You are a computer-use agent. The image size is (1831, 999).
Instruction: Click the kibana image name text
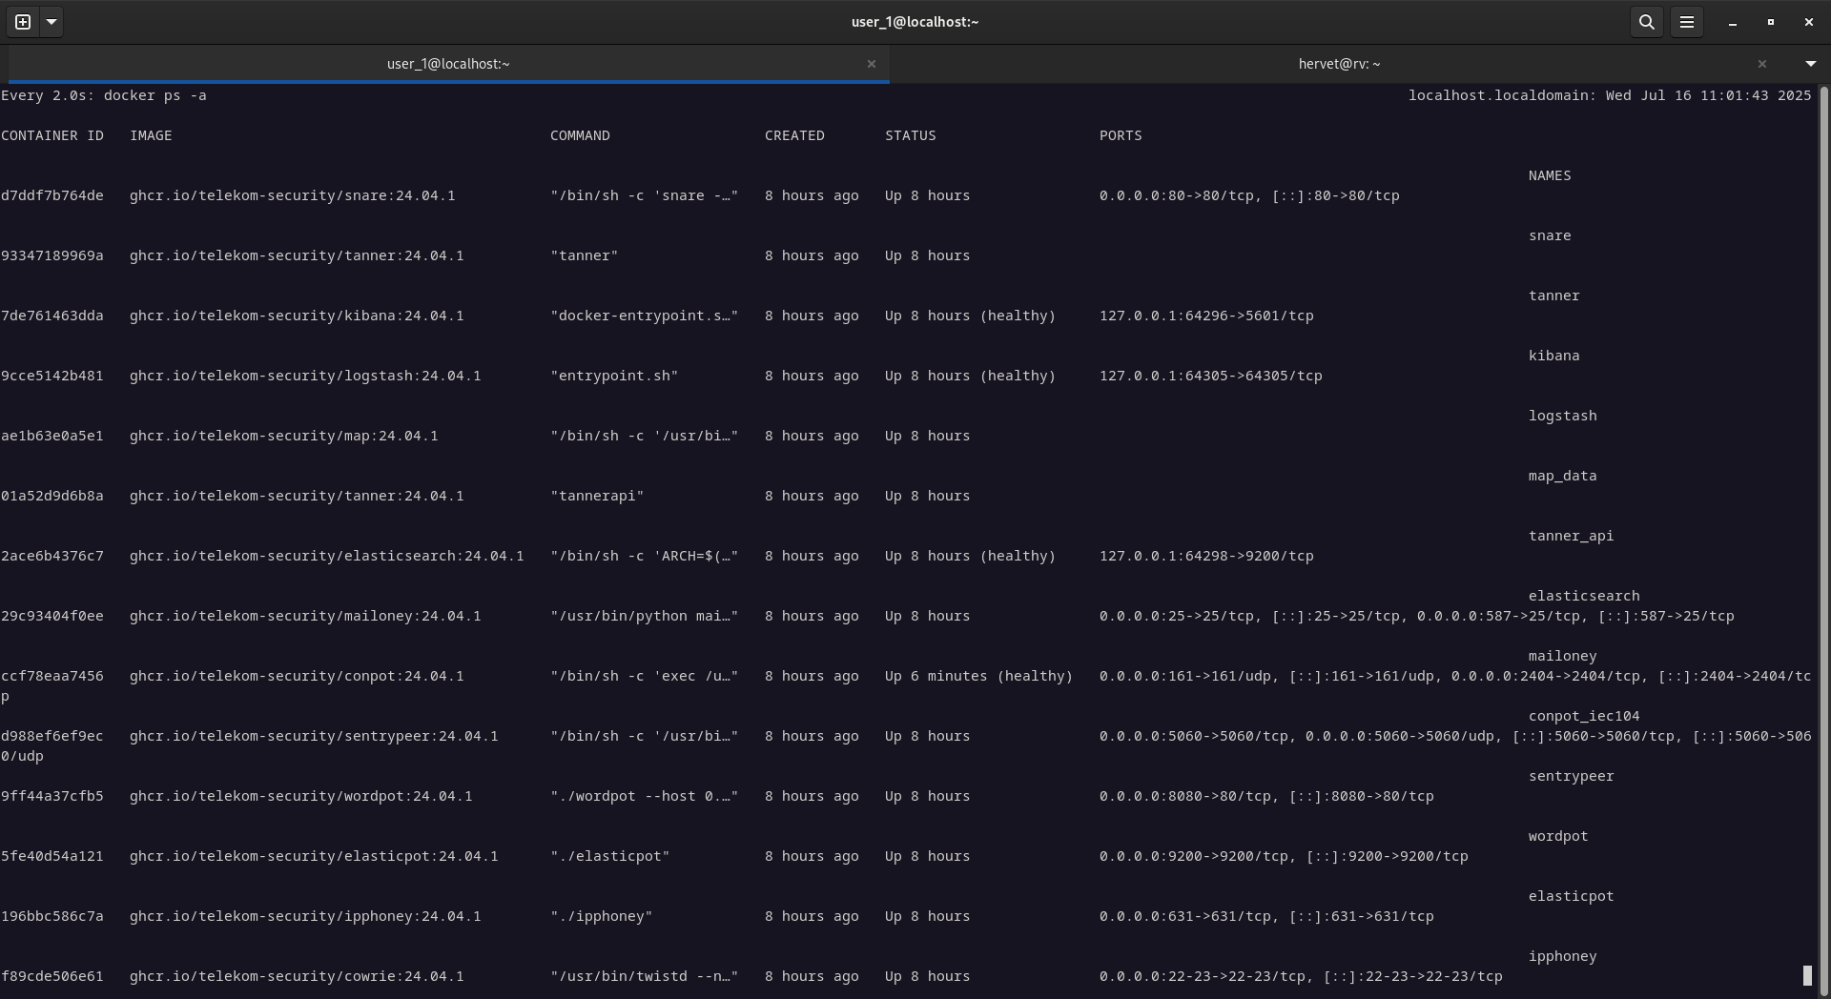297,316
